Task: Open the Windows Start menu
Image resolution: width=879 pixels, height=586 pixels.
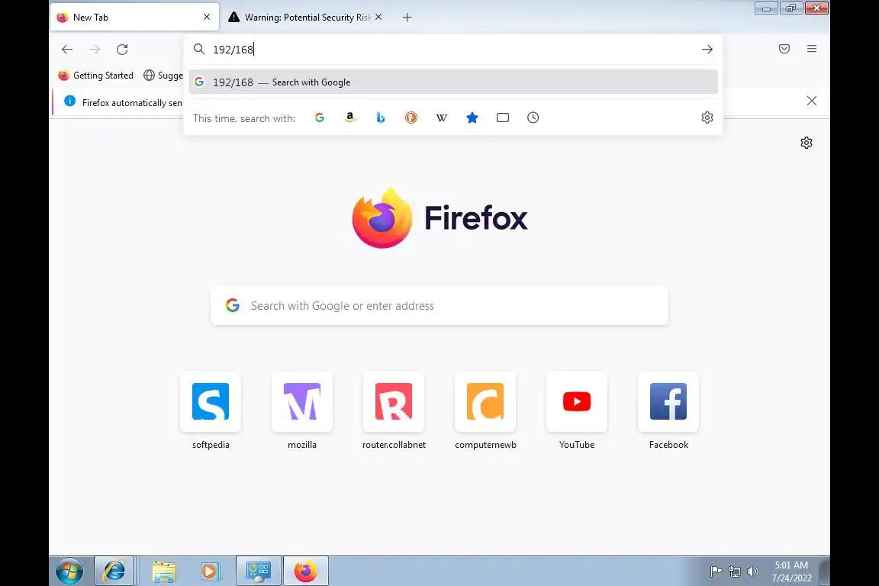Action: 69,572
